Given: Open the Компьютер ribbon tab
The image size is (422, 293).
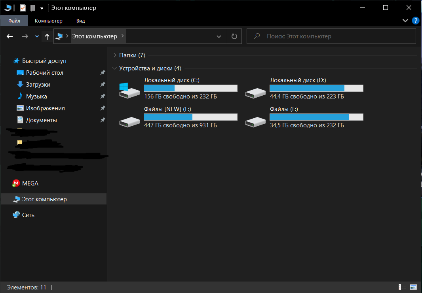Looking at the screenshot, I should pos(48,21).
